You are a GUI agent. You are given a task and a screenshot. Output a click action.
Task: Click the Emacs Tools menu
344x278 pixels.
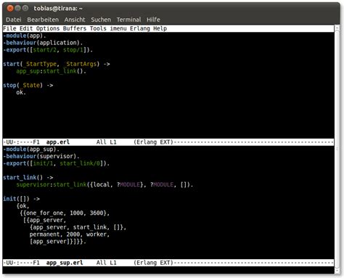(98, 28)
